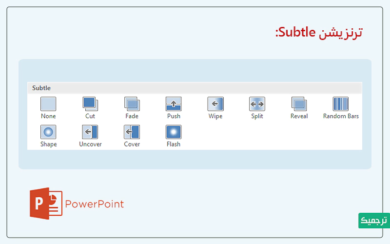Choose the Cover transition icon

tap(132, 132)
